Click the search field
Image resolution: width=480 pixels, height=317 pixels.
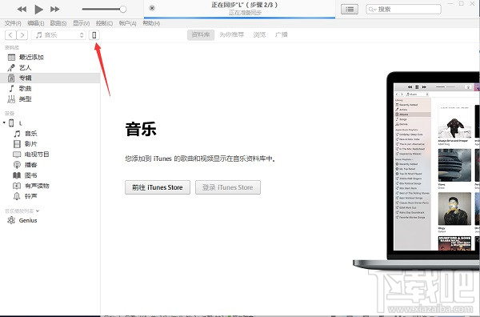(403, 9)
